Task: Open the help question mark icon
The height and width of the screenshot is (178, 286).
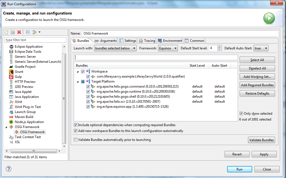Action: [9, 169]
